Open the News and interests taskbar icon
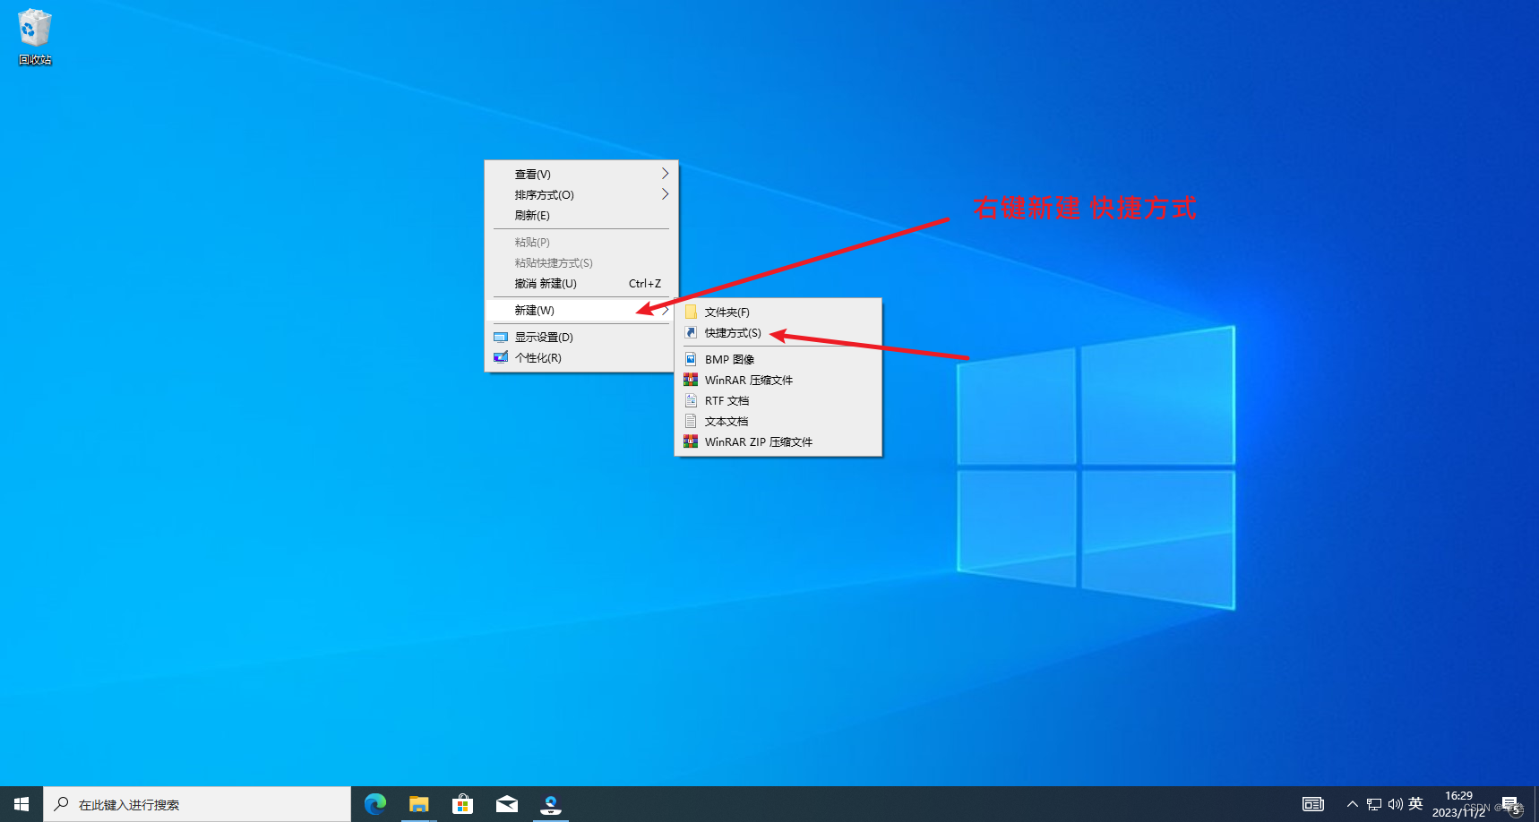This screenshot has width=1539, height=822. tap(1313, 804)
